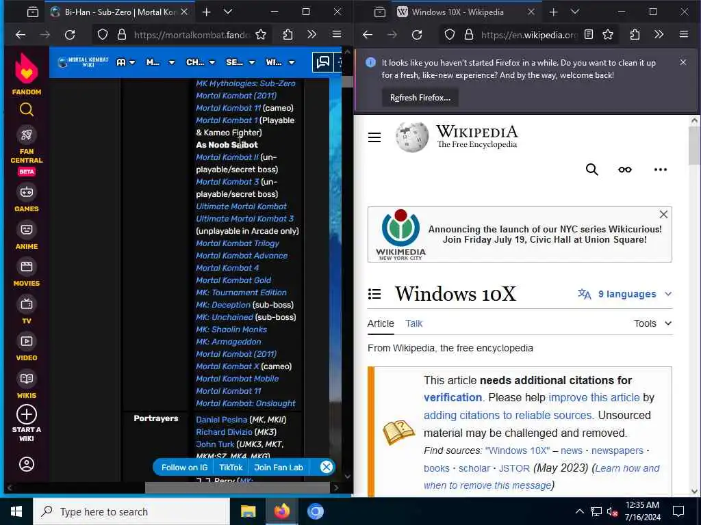Select Windows 10X Wikipedia browser tab
The image size is (701, 525).
click(x=466, y=12)
